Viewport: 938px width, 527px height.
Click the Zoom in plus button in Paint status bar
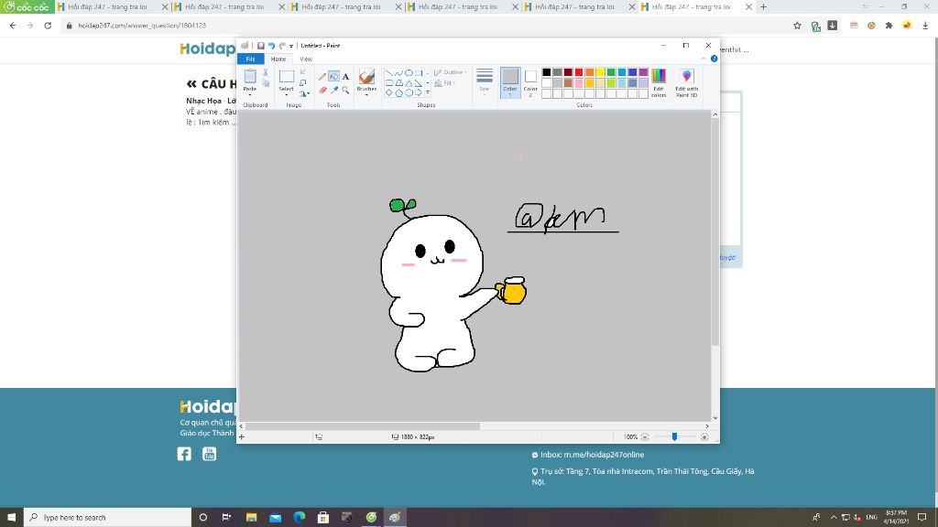pos(704,436)
